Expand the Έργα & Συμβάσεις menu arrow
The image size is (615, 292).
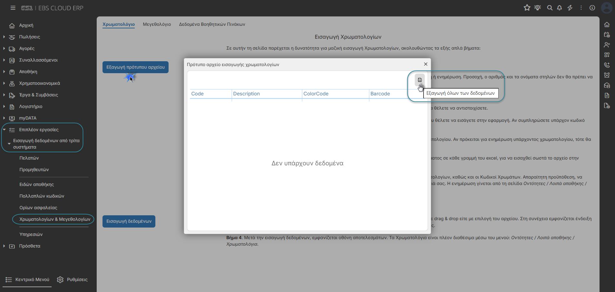coord(4,95)
